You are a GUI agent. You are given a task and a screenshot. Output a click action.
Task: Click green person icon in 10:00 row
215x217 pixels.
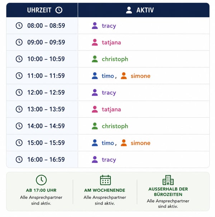click(x=95, y=59)
